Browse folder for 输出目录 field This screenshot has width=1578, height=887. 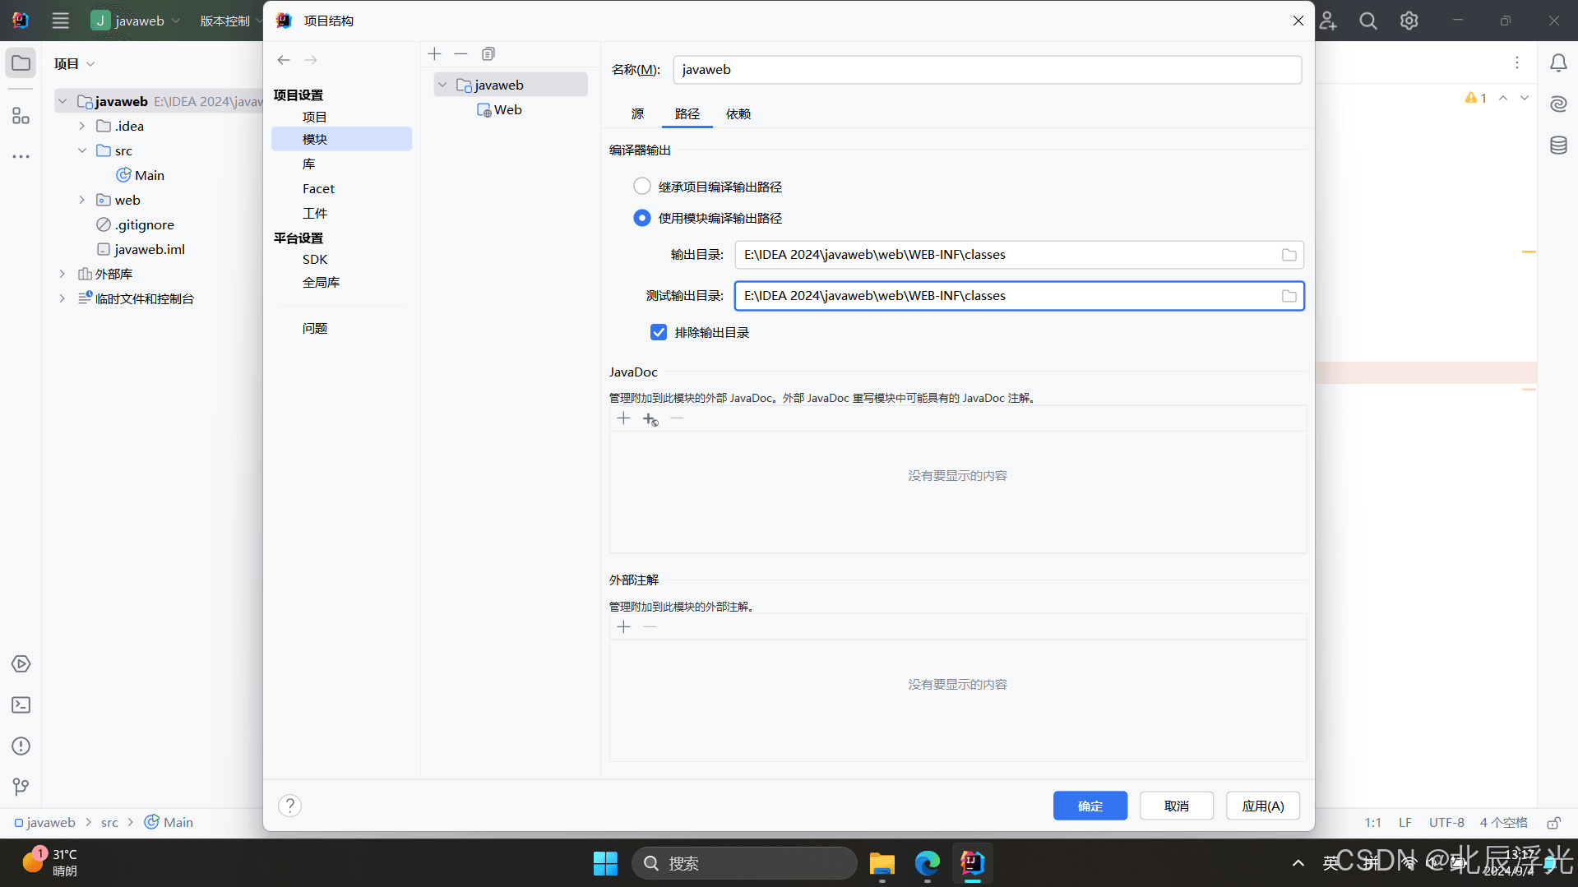[x=1289, y=255]
